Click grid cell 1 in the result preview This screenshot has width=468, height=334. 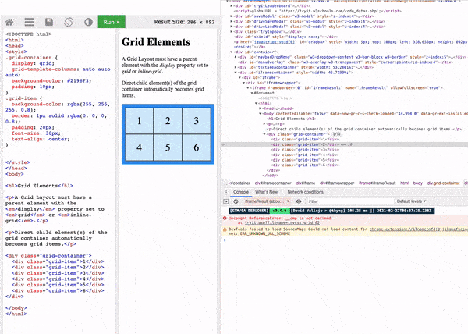click(x=140, y=121)
